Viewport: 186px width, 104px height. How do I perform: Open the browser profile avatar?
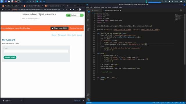point(80,10)
